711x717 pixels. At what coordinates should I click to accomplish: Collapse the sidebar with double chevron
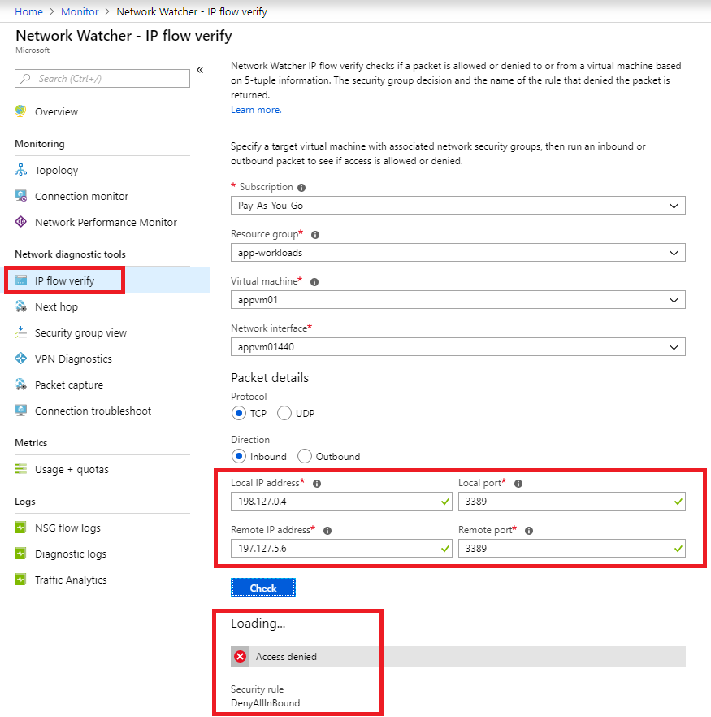coord(200,70)
